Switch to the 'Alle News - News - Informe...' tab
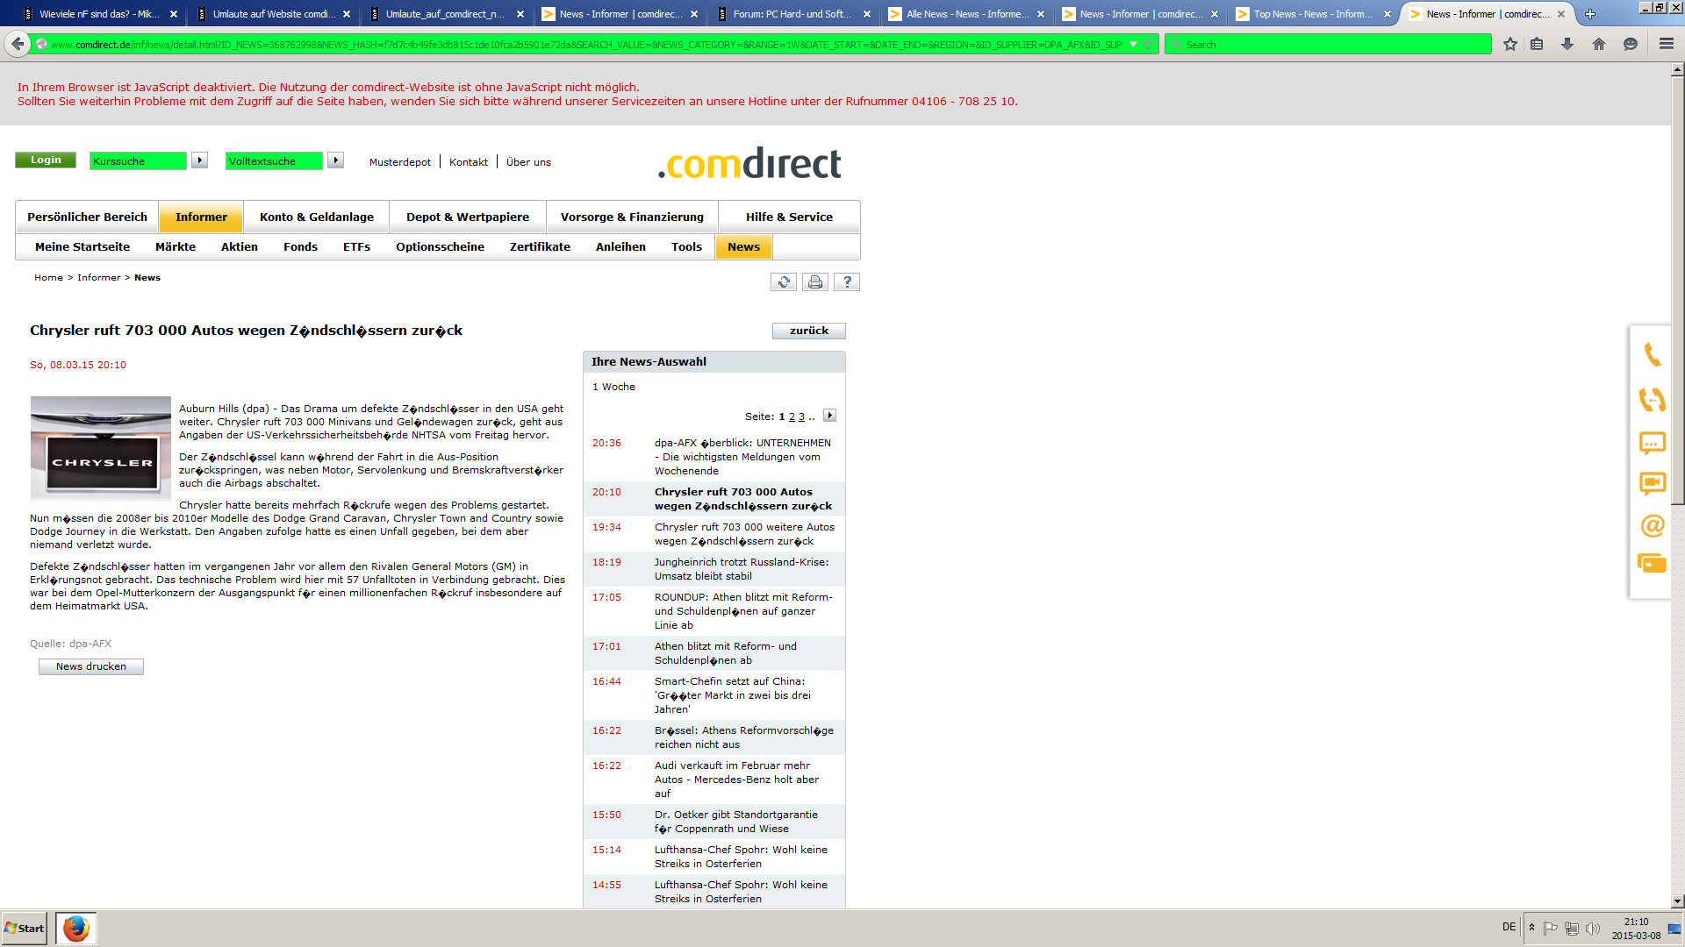The image size is (1685, 947). click(x=967, y=14)
